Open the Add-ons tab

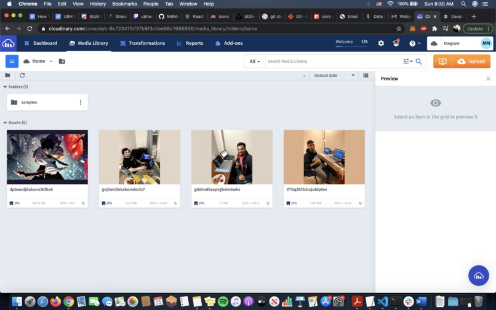click(x=229, y=43)
